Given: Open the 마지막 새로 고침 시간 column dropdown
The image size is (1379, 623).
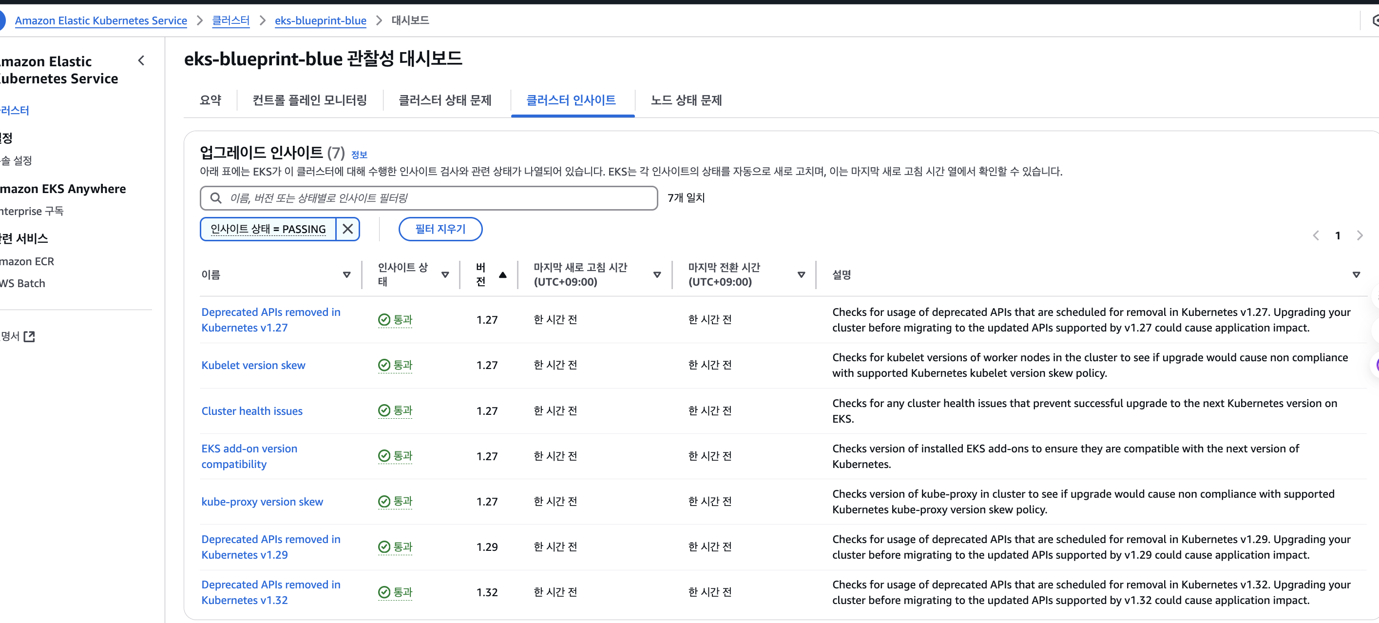Looking at the screenshot, I should point(657,275).
